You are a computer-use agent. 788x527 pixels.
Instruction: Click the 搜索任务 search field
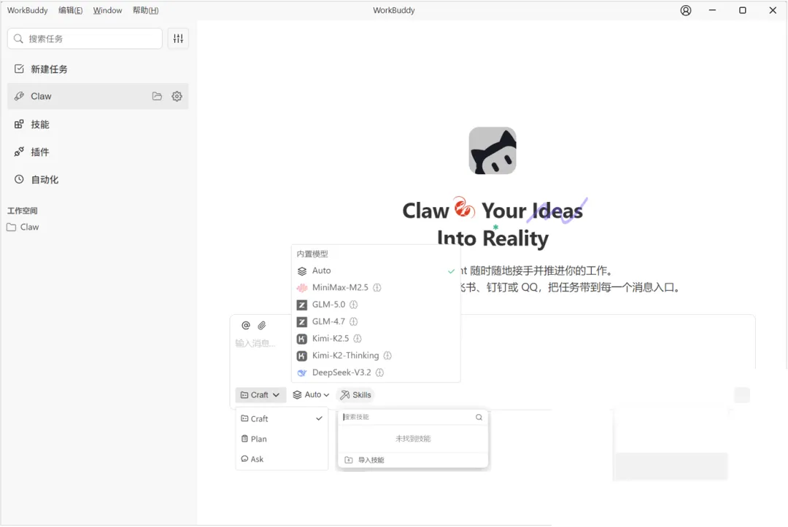(x=85, y=39)
